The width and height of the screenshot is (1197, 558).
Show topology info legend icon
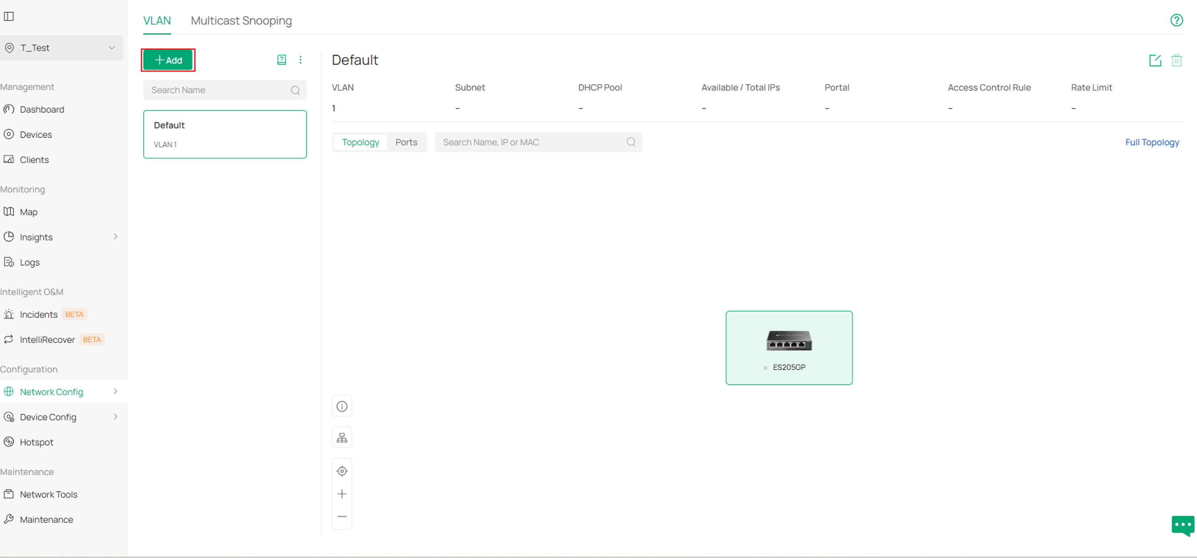click(x=342, y=406)
